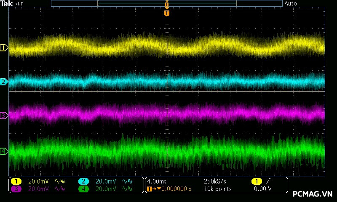Select the trigger source channel 1 badge
Image resolution: width=337 pixels, height=202 pixels.
click(x=257, y=181)
